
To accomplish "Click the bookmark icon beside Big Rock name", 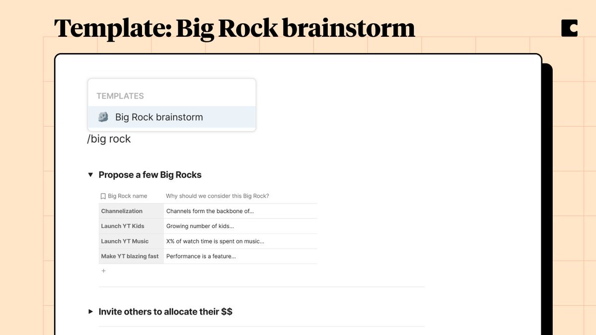I will [103, 196].
